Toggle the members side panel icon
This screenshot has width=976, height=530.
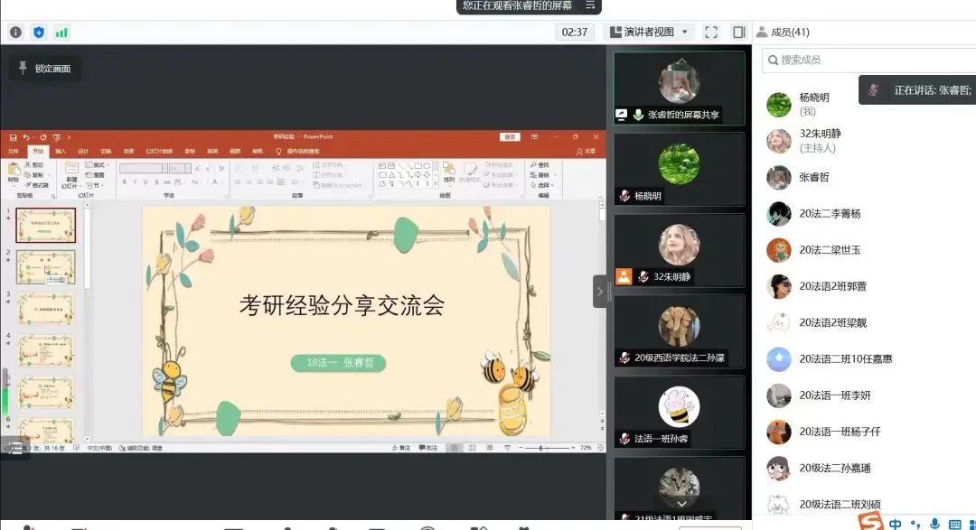[738, 32]
